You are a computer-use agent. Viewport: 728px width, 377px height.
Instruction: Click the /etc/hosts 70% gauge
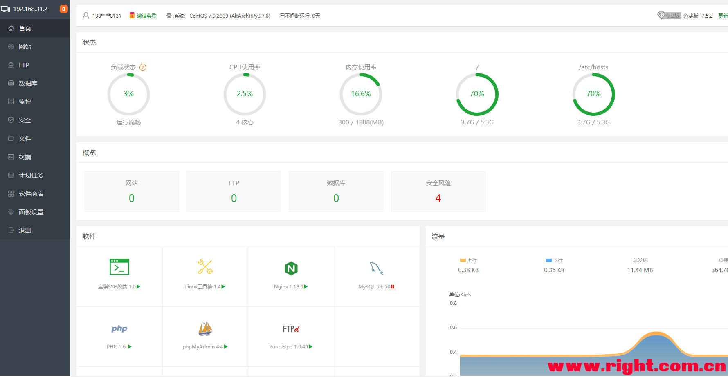coord(593,94)
